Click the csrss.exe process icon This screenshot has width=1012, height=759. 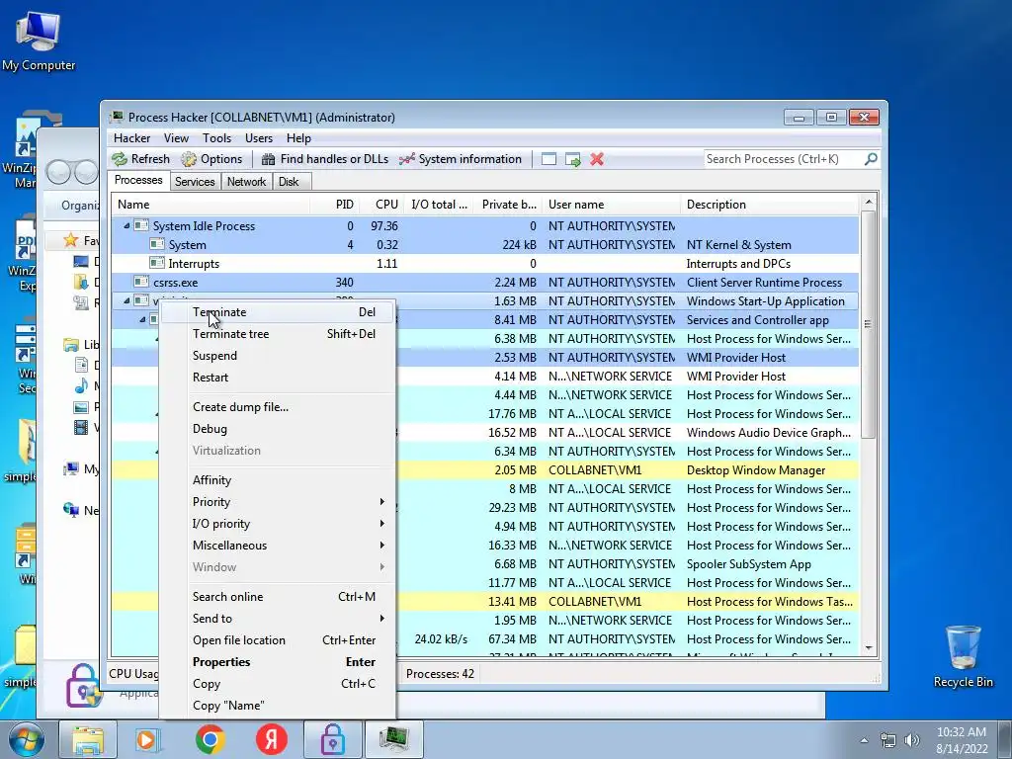point(141,282)
